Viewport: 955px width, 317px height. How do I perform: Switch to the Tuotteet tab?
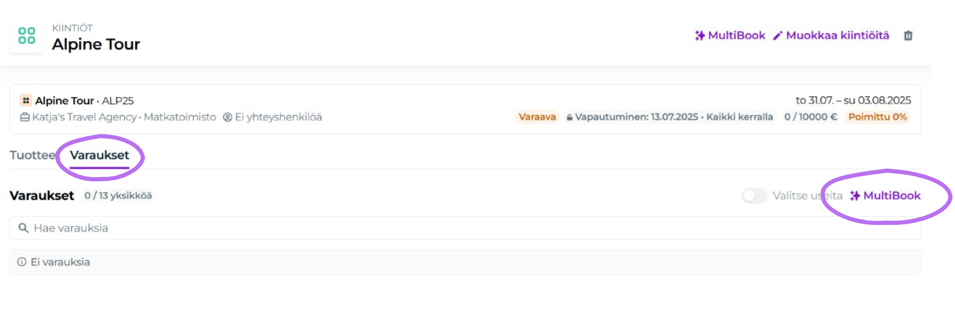coord(32,155)
